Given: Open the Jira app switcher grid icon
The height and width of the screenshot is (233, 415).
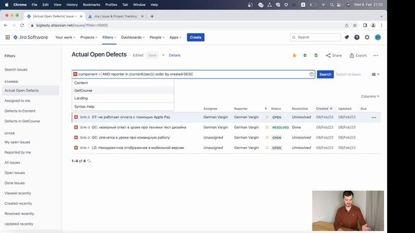Looking at the screenshot, I should [7, 38].
